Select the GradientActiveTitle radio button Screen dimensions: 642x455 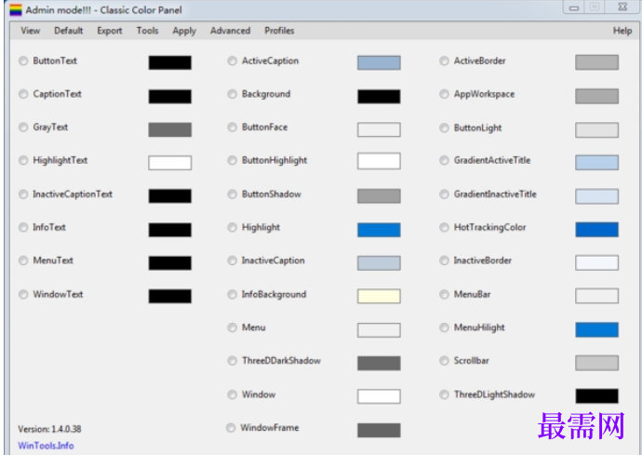click(x=444, y=161)
